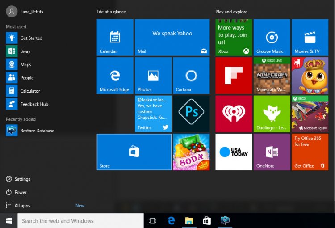Launch Sway from Most used

pyautogui.click(x=18, y=51)
